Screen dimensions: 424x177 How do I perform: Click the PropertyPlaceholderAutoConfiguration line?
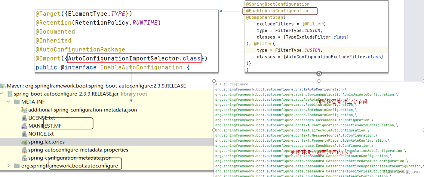pyautogui.click(x=302, y=140)
